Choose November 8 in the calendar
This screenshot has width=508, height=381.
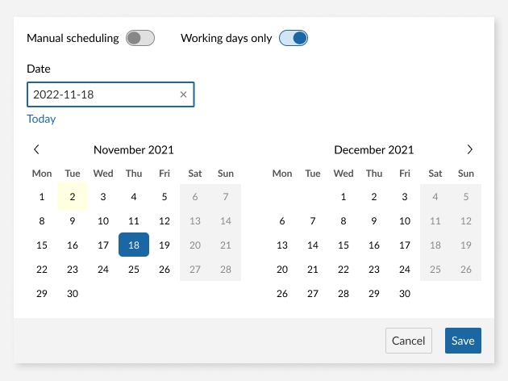click(x=42, y=221)
